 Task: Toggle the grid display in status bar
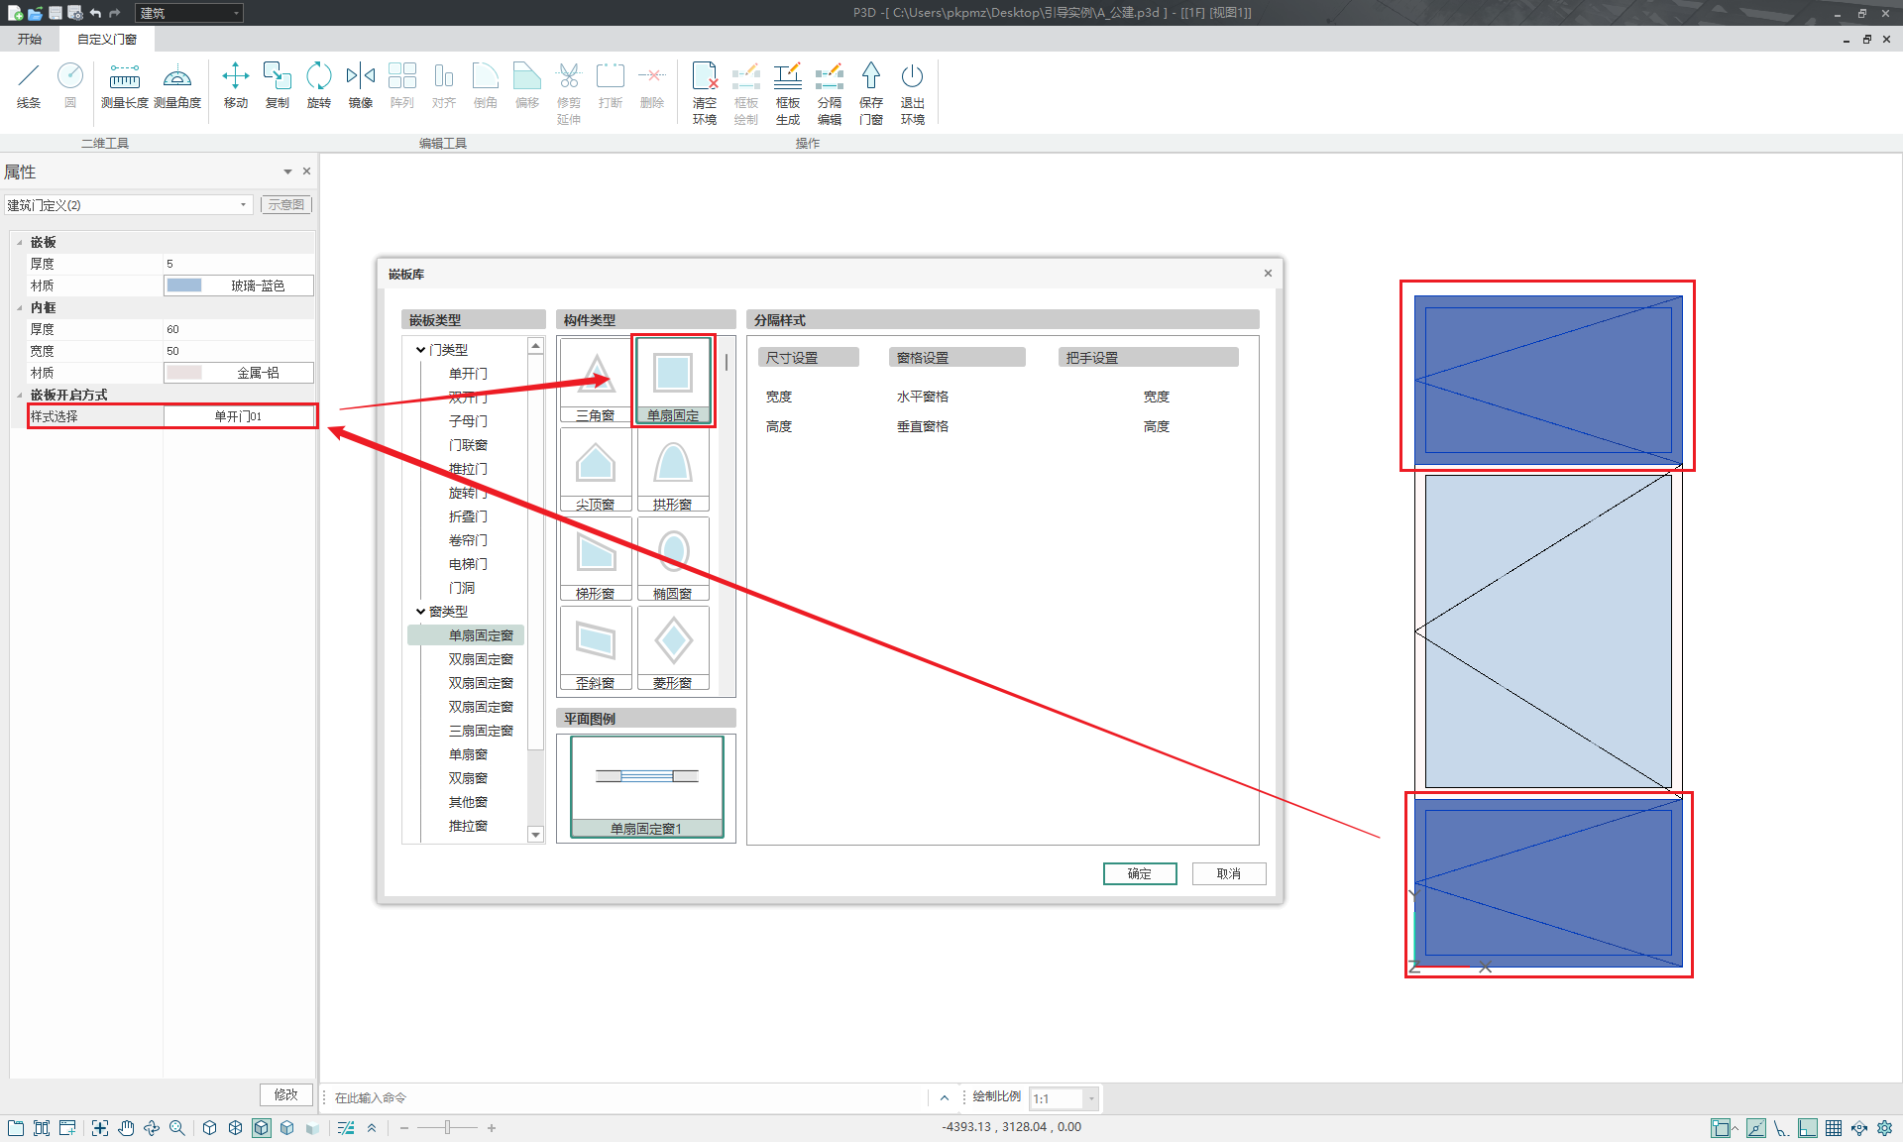tap(1833, 1128)
